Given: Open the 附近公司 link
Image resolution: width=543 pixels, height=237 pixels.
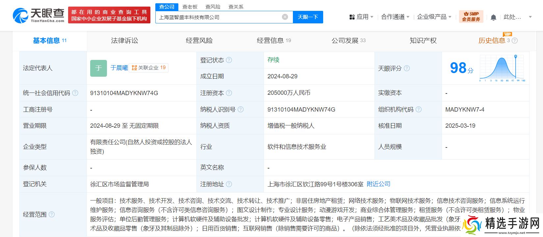Looking at the screenshot, I should 378,184.
